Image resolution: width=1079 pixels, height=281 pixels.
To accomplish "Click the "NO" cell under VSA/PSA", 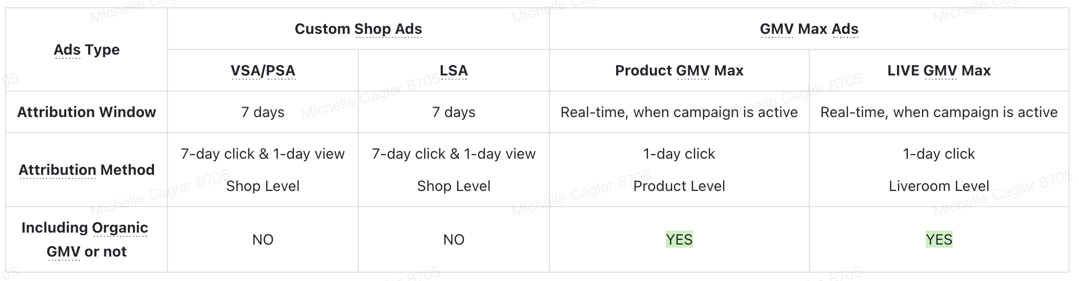I will pyautogui.click(x=263, y=239).
